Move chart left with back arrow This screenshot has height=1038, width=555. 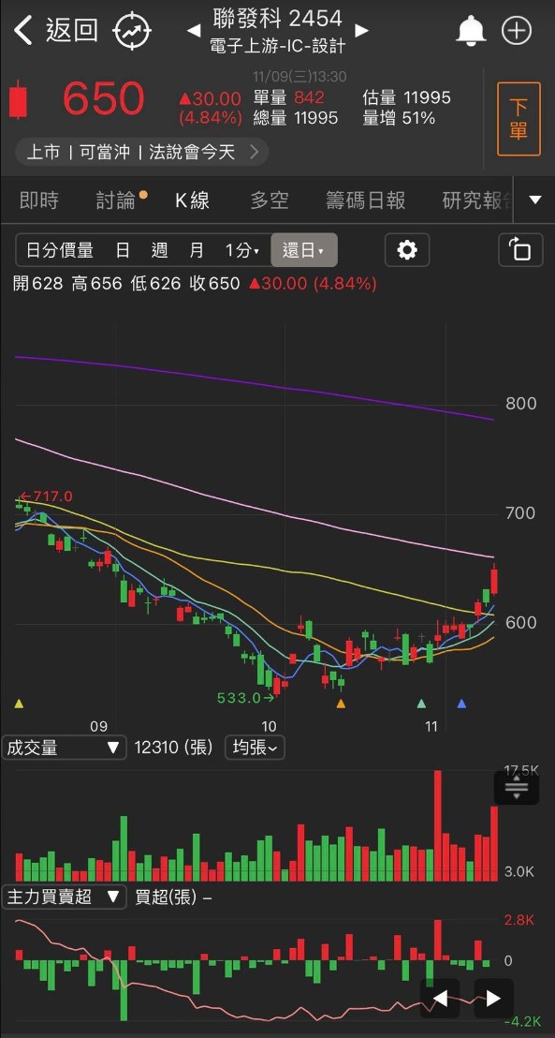pos(440,999)
